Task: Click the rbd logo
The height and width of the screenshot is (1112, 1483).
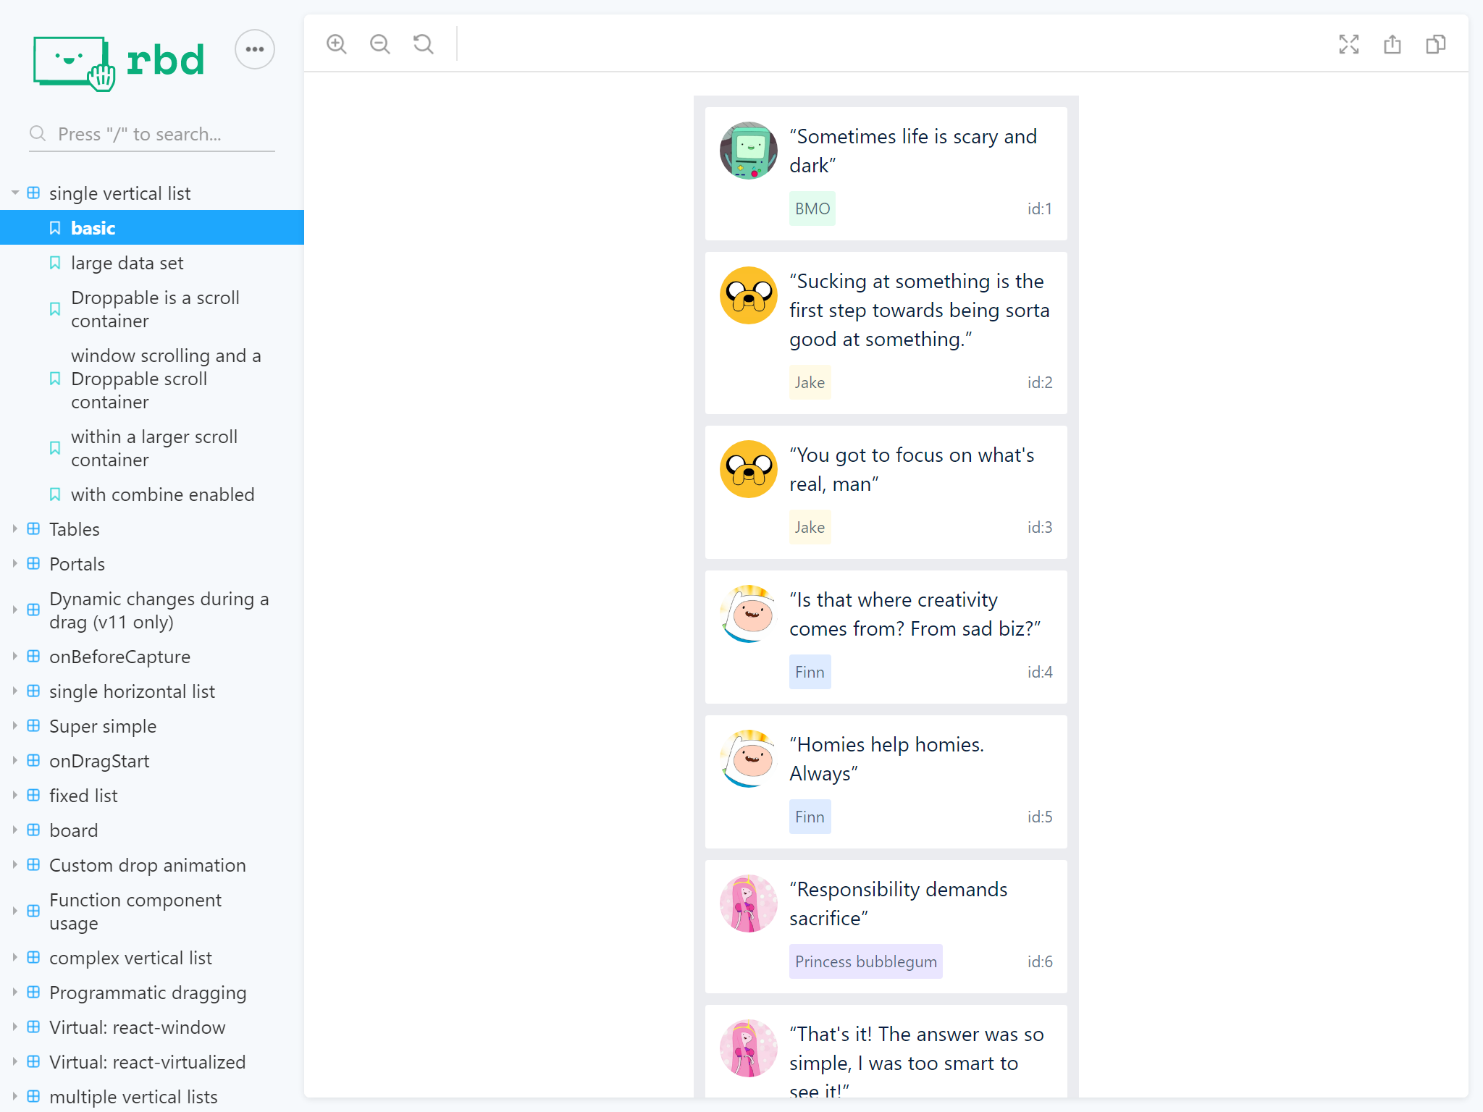Action: (119, 63)
